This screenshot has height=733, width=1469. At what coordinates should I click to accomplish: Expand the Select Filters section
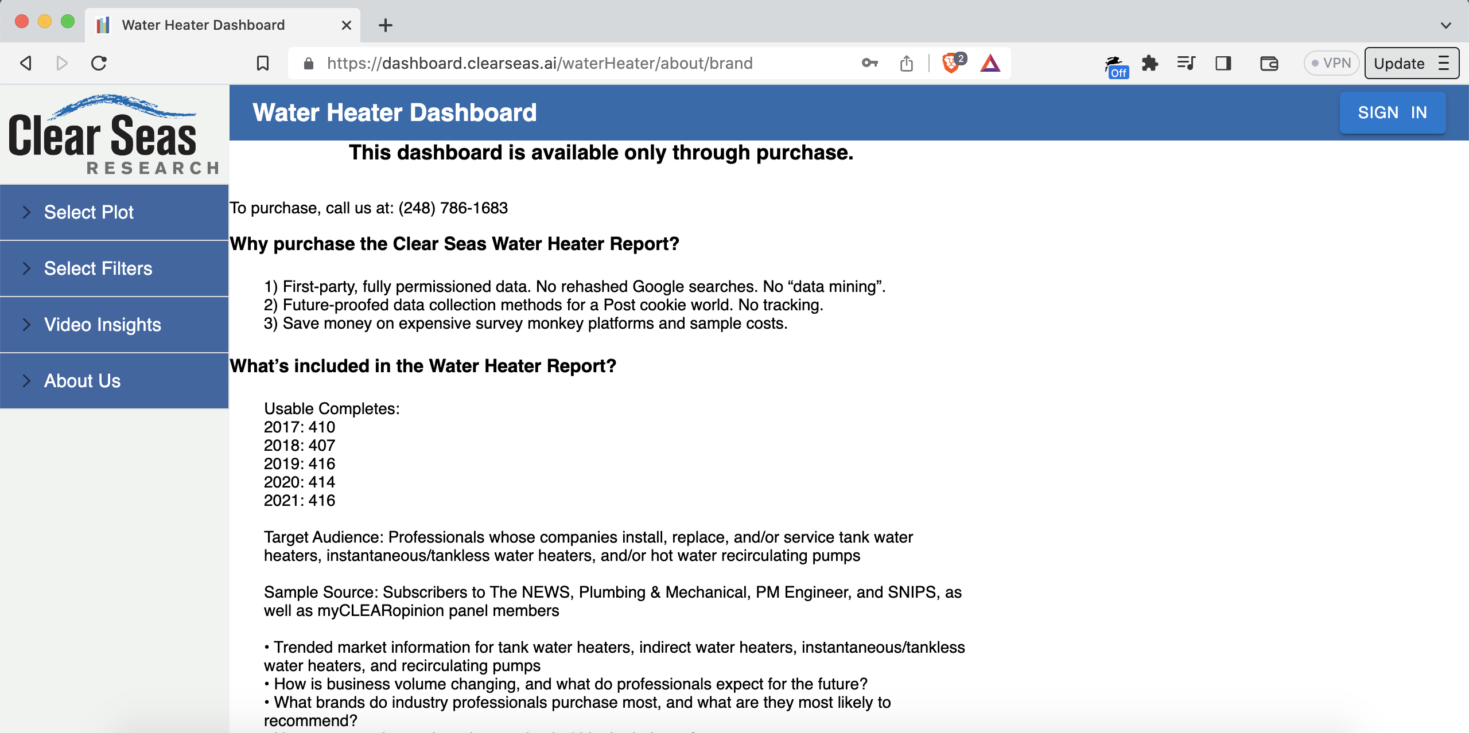click(98, 268)
